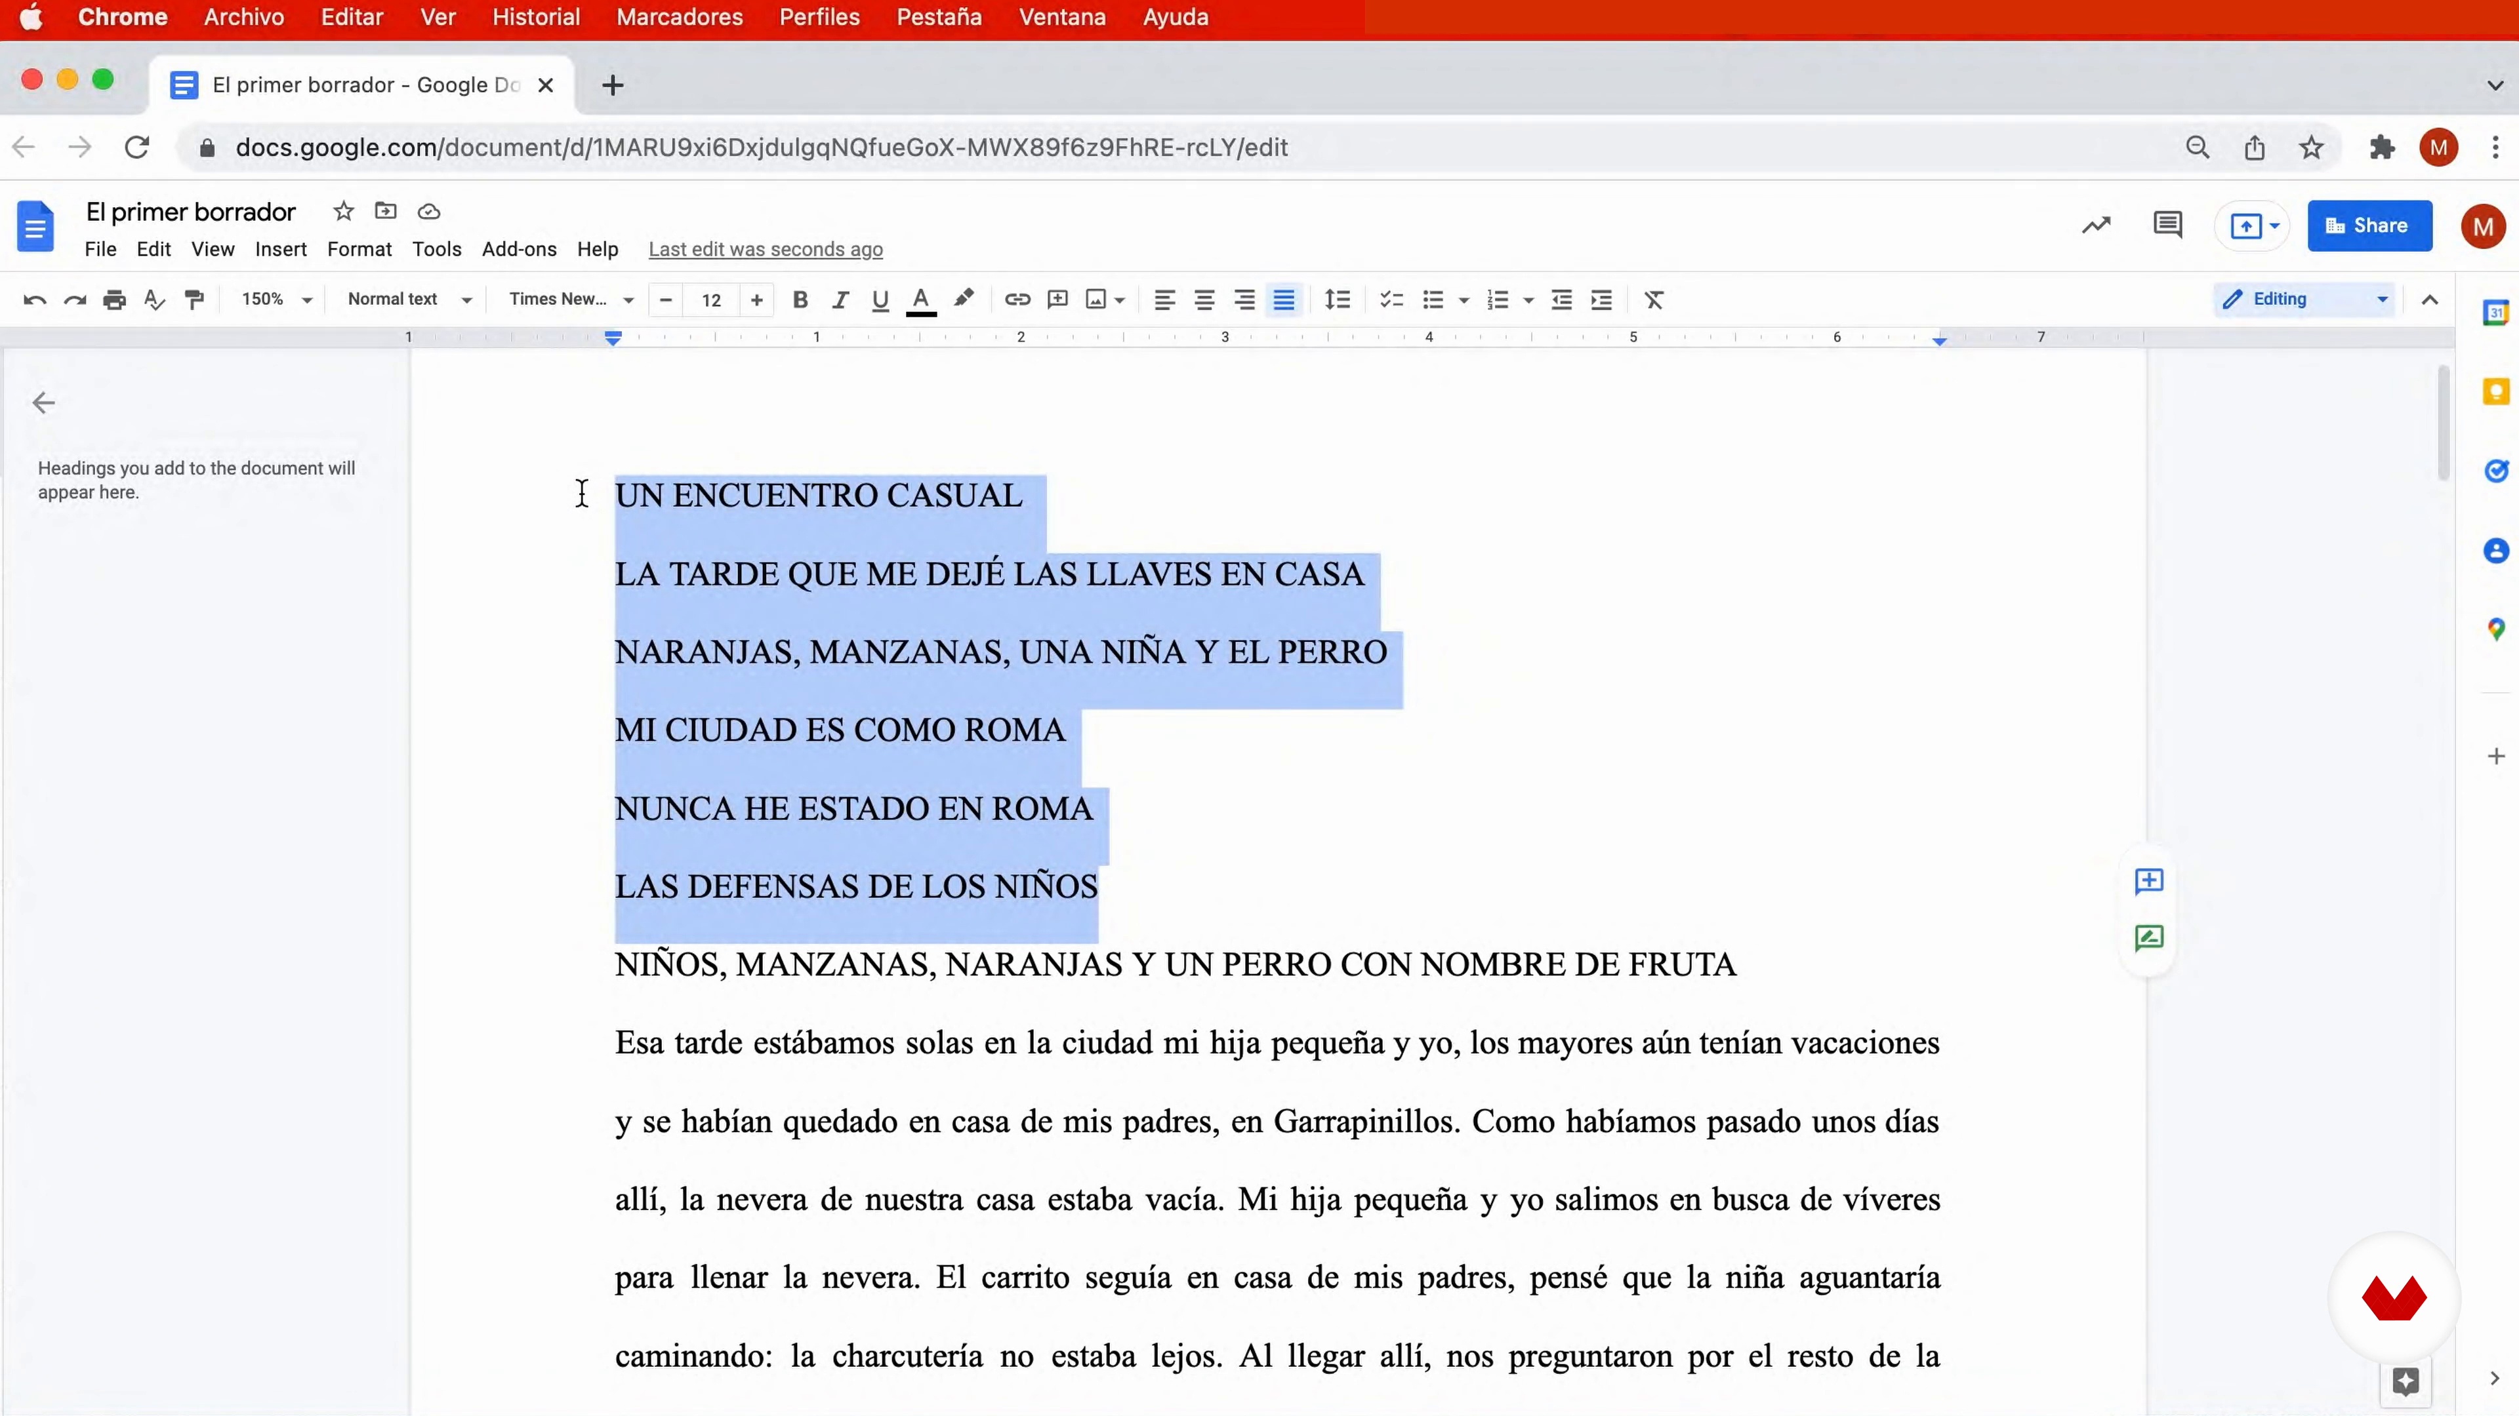Click the blue Share button
The image size is (2519, 1416).
click(2369, 226)
